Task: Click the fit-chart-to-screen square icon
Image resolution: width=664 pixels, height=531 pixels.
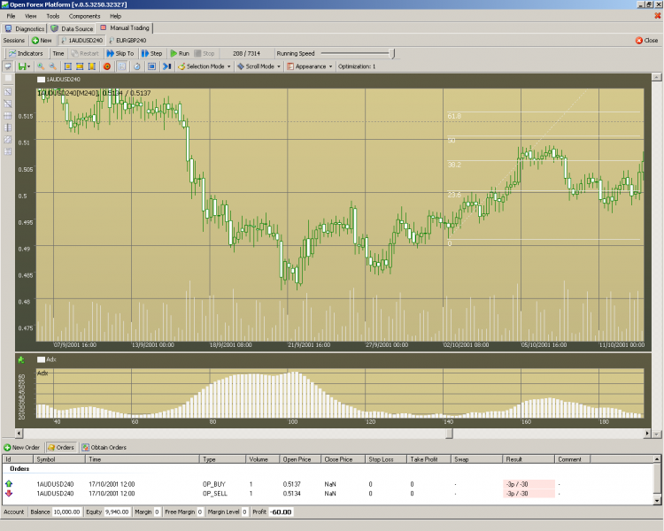Action: point(68,66)
